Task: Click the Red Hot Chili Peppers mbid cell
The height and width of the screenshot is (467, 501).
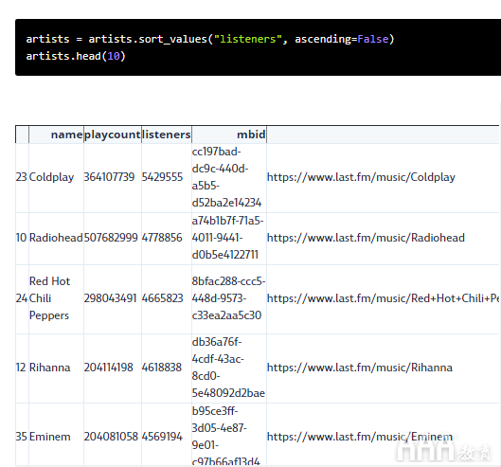Action: [229, 298]
